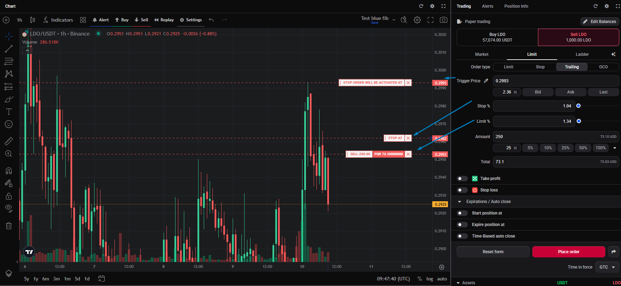Switch to the Alerts tab
The height and width of the screenshot is (286, 621).
click(x=487, y=6)
